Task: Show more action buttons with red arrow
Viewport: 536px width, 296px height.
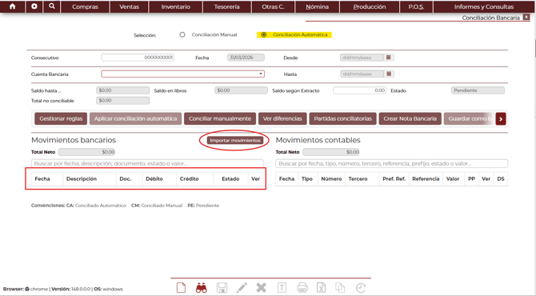Action: pos(501,119)
